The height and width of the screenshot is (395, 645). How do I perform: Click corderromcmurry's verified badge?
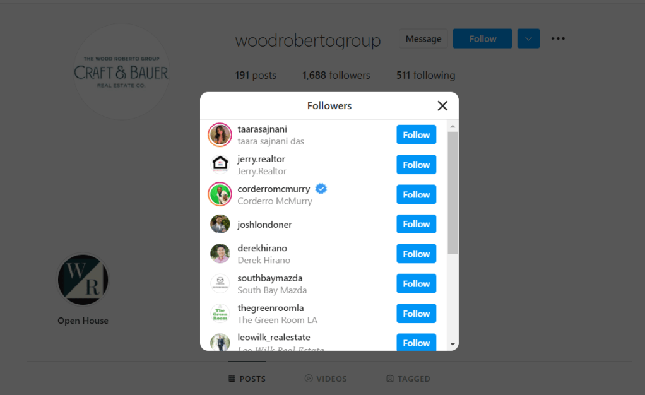click(x=321, y=189)
